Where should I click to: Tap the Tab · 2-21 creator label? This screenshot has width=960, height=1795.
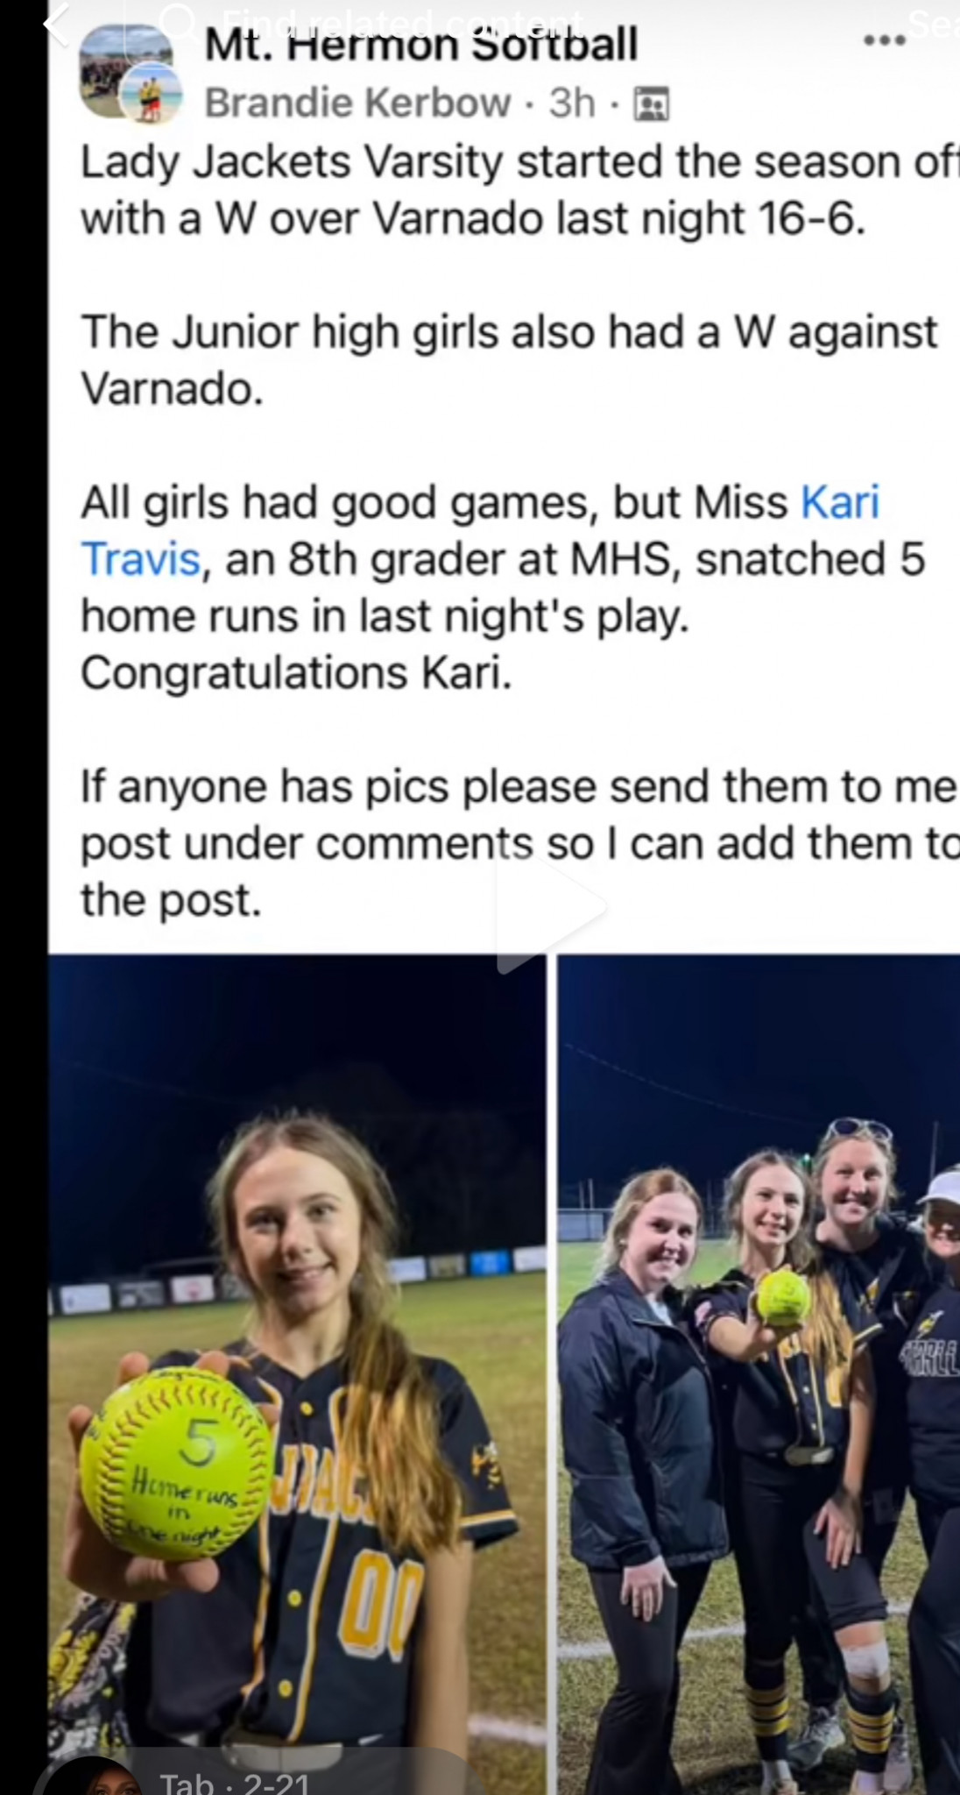tap(234, 1782)
